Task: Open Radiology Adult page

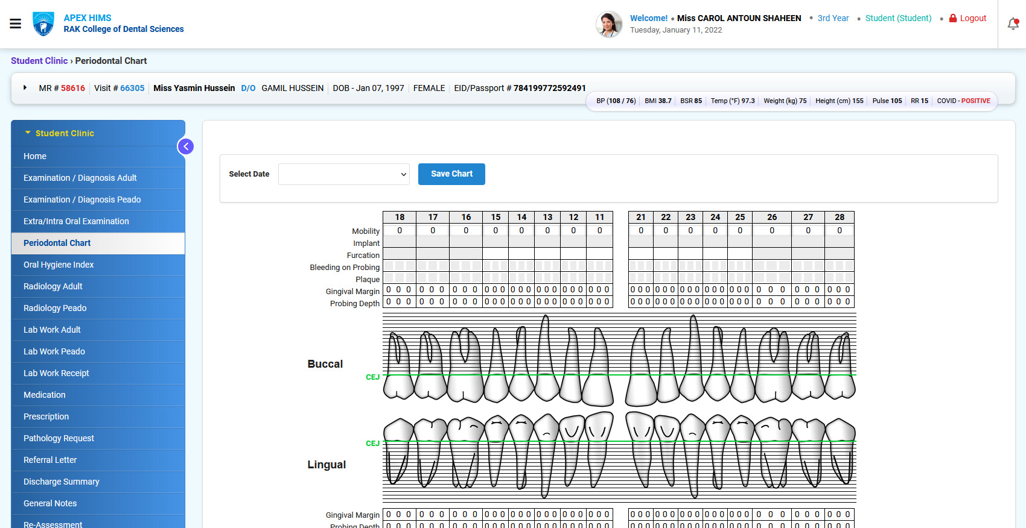Action: coord(98,286)
